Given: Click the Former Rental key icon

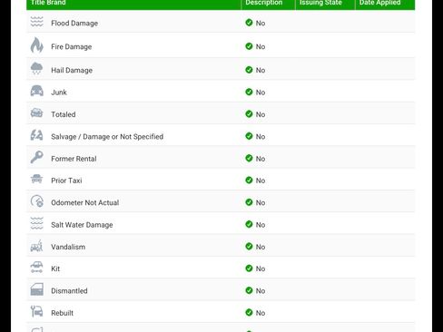Looking at the screenshot, I should [x=36, y=157].
